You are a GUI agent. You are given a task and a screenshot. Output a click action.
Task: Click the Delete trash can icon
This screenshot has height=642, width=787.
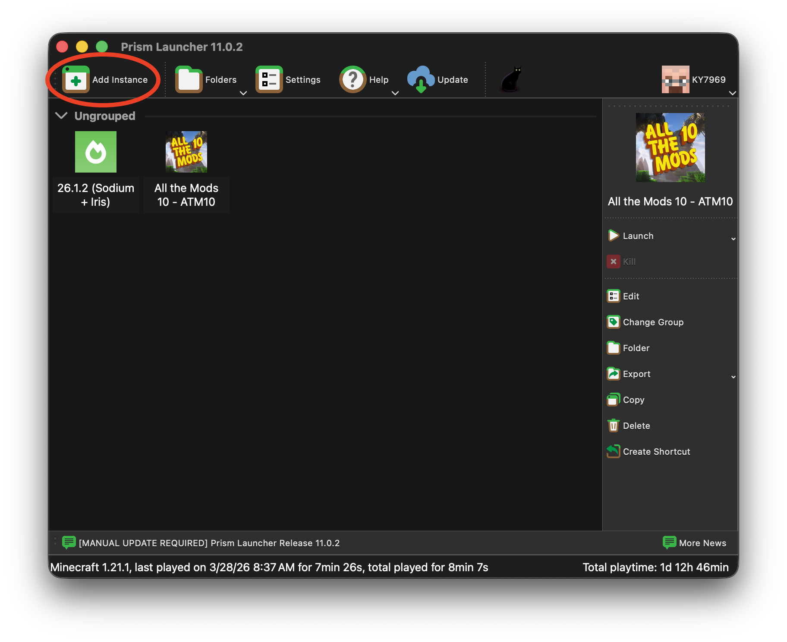[x=613, y=426]
